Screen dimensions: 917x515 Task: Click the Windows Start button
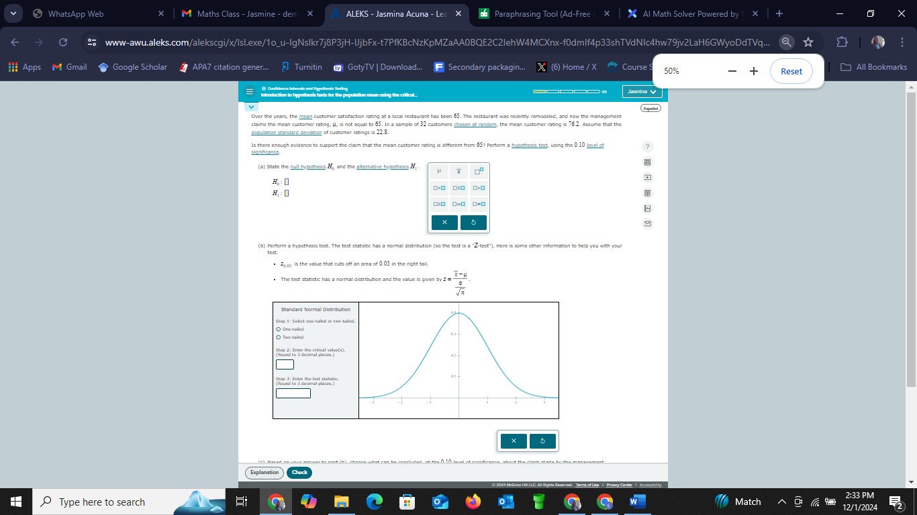click(x=16, y=502)
